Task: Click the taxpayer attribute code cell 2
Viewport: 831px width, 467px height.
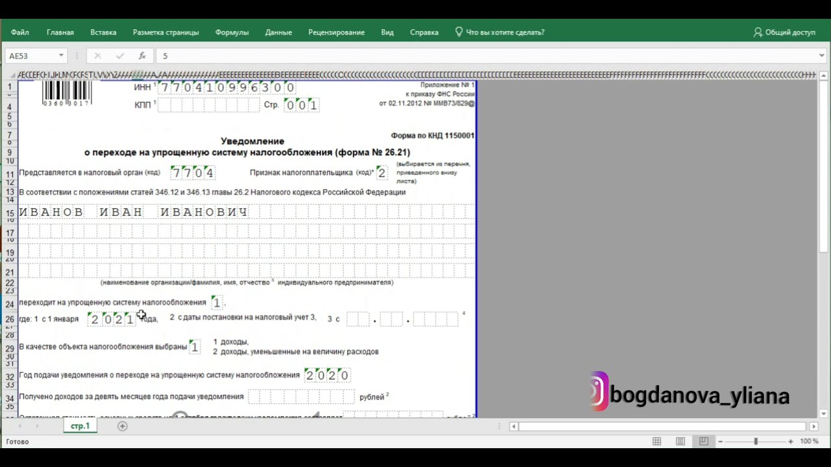Action: click(x=382, y=173)
